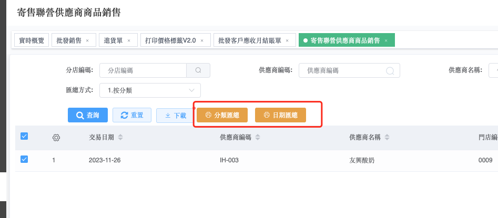Close the 打印價格標籤V2.0 tab
Viewport: 498px width, 218px height.
(202, 40)
